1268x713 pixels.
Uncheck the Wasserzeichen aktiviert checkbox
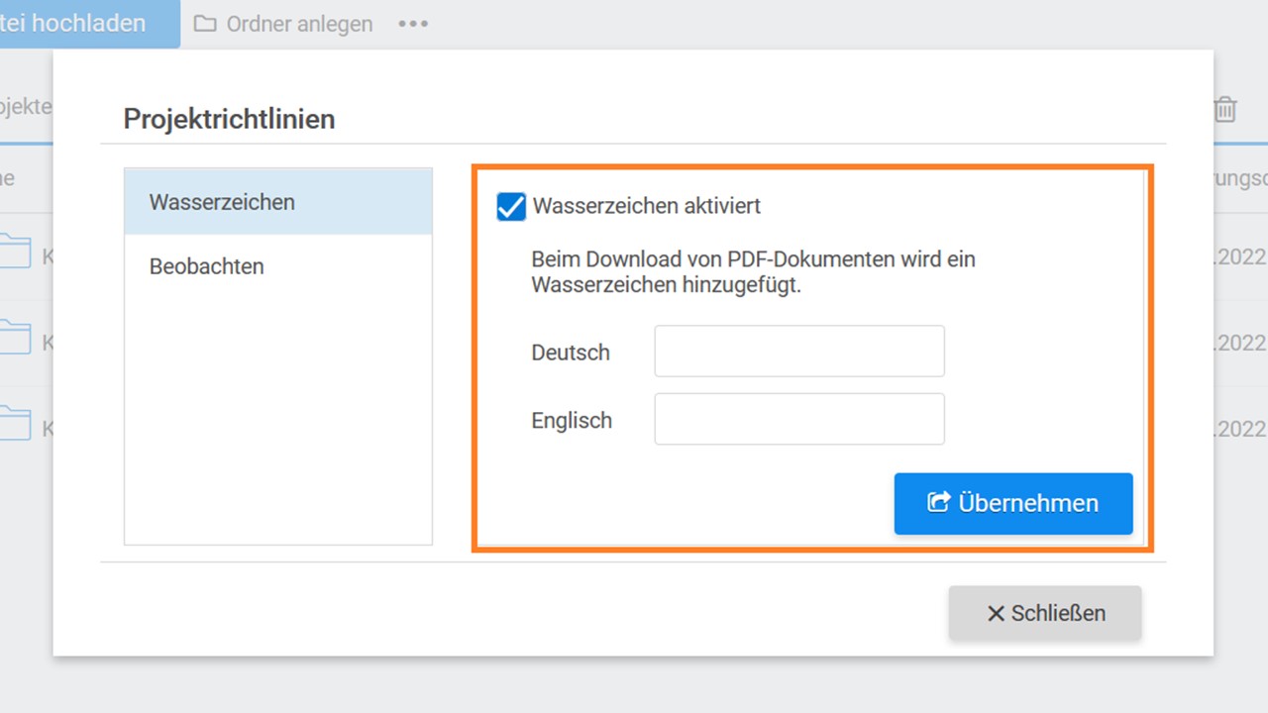click(x=511, y=207)
